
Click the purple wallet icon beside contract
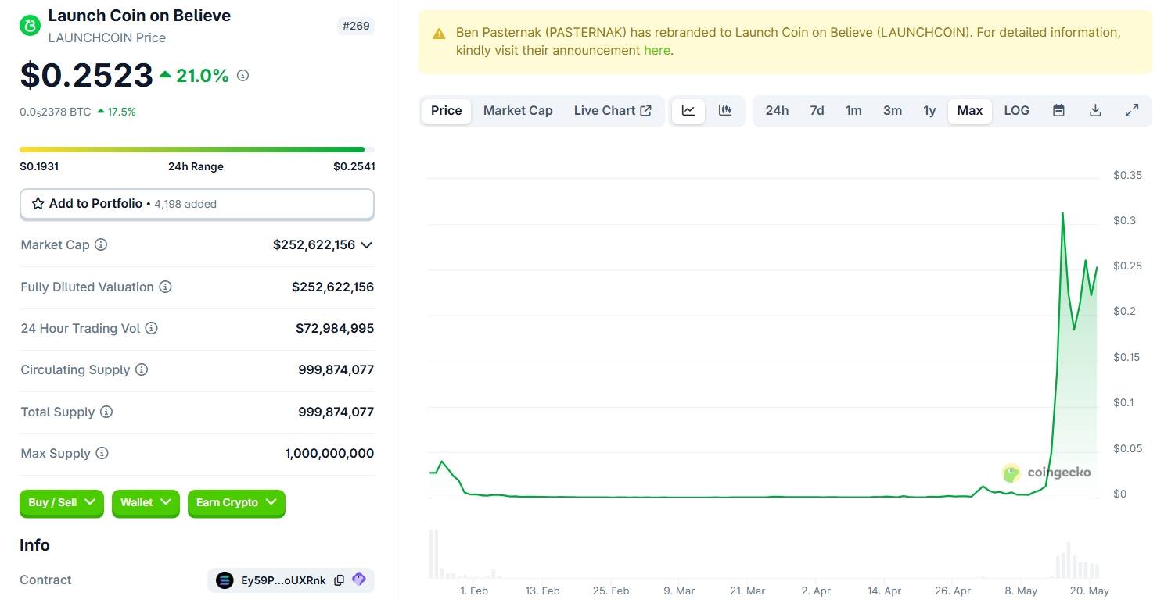[359, 579]
